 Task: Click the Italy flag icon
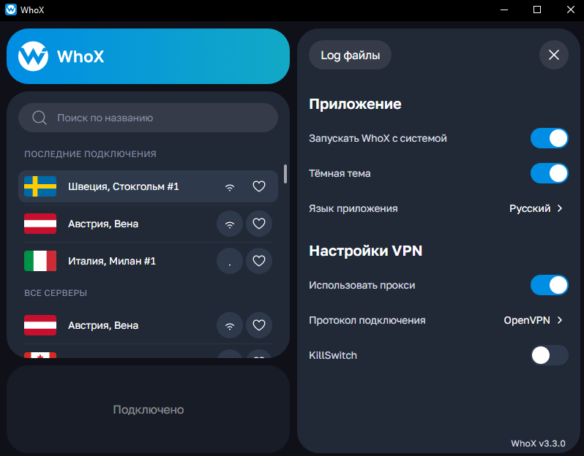point(40,261)
